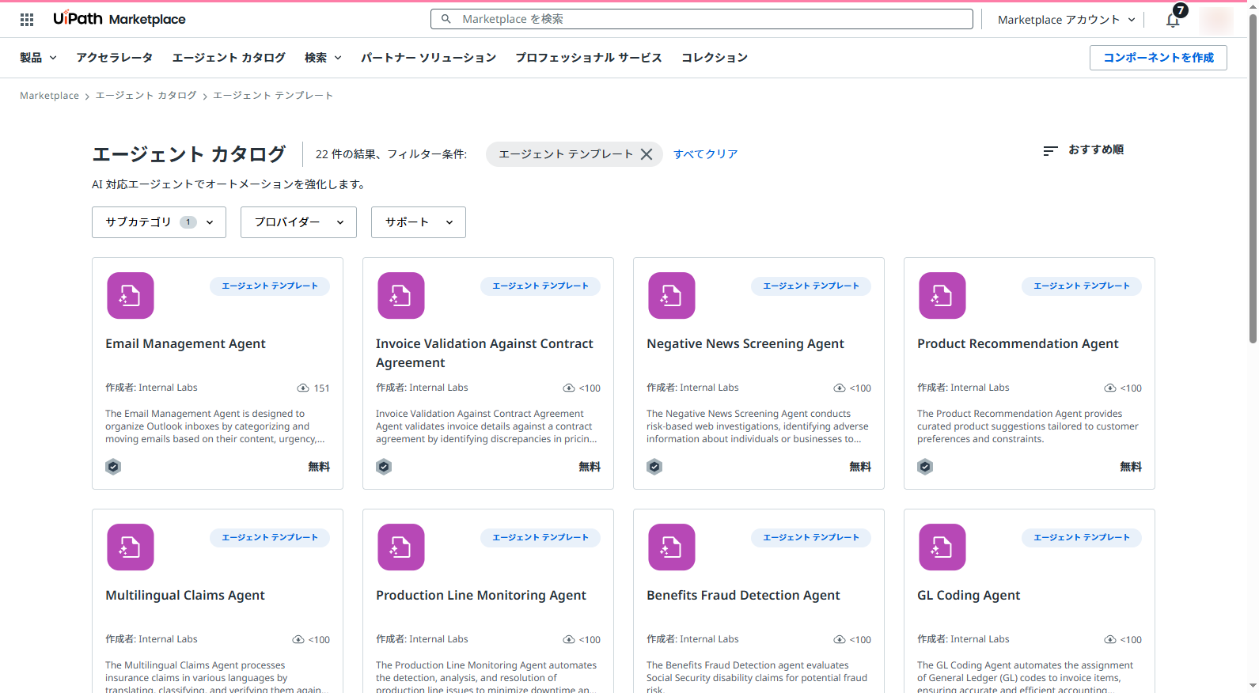The height and width of the screenshot is (693, 1259).
Task: Open the 検索 dropdown menu
Action: tap(323, 58)
